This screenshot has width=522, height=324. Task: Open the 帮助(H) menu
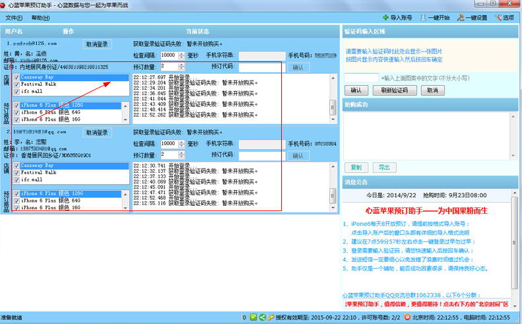tap(41, 18)
